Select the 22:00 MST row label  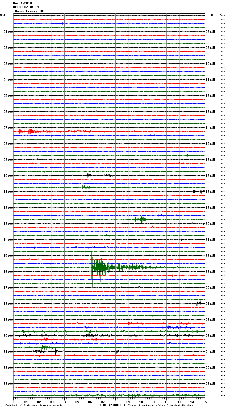[x=8, y=368]
